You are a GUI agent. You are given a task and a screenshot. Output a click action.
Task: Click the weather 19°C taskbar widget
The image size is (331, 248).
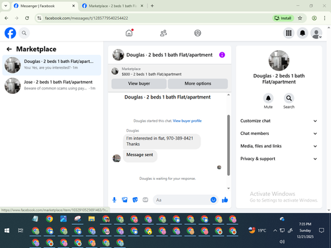coord(257,231)
